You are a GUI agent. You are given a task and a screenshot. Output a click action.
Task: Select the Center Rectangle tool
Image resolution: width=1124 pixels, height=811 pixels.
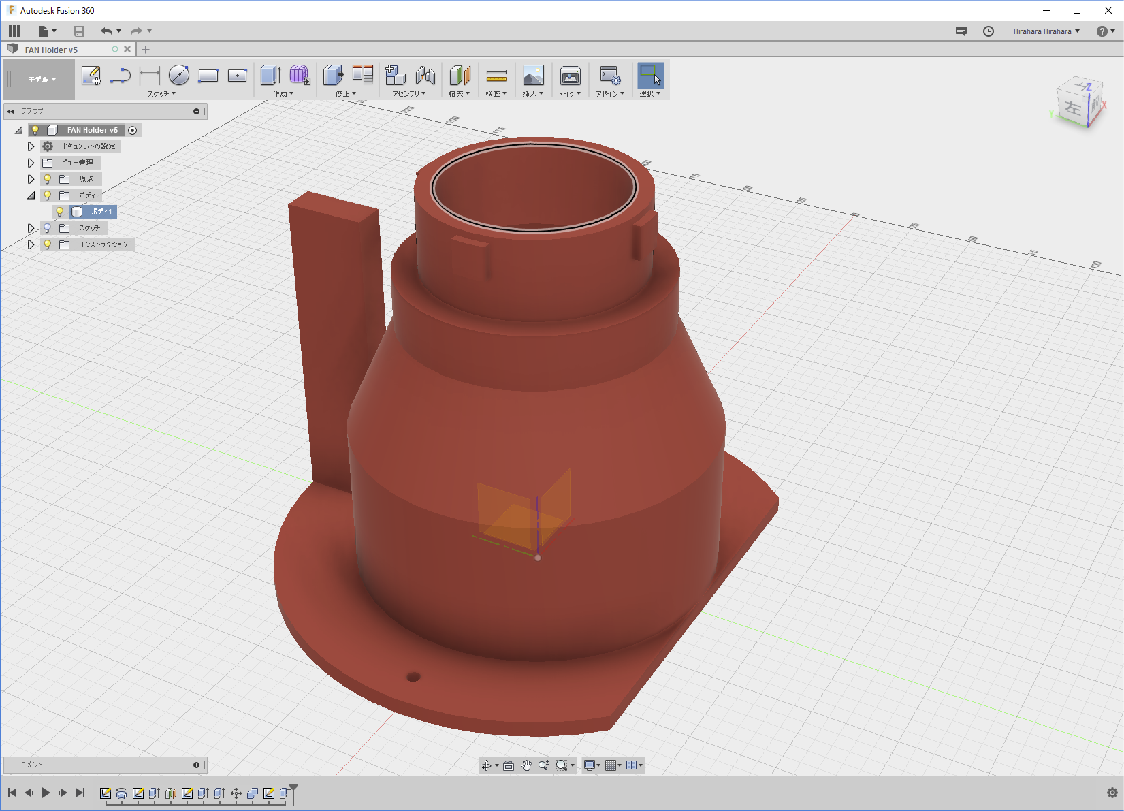238,76
